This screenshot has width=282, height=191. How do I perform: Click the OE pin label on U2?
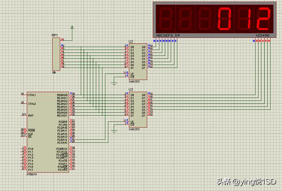(x=132, y=77)
